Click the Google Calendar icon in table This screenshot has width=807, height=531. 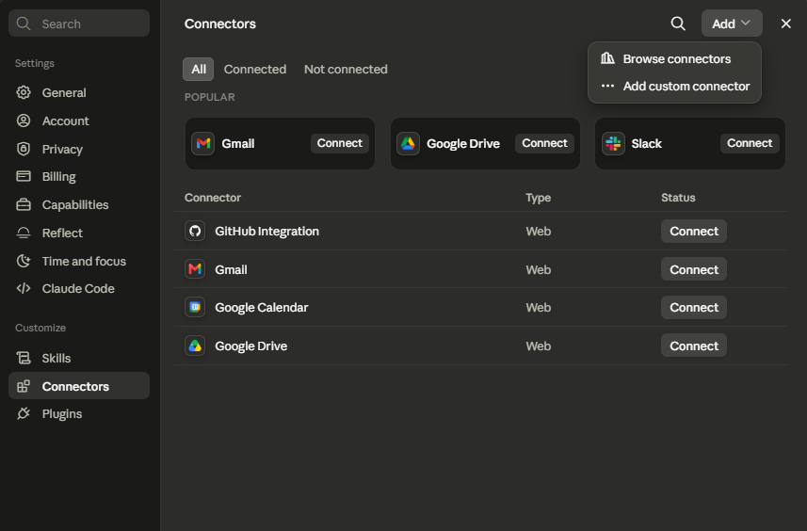(195, 307)
